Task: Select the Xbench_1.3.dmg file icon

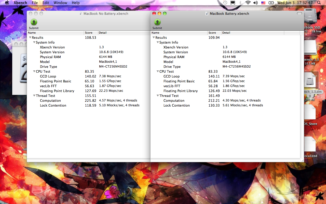Action: [311, 80]
